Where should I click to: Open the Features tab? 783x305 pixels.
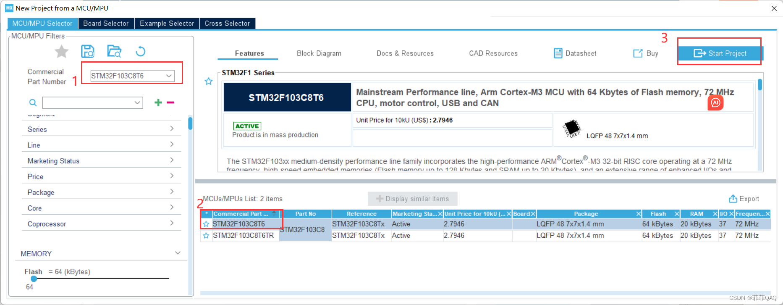(249, 53)
